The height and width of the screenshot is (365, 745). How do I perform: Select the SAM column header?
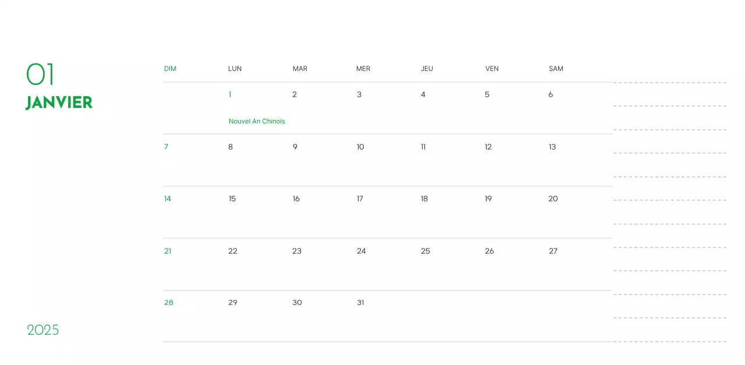556,69
